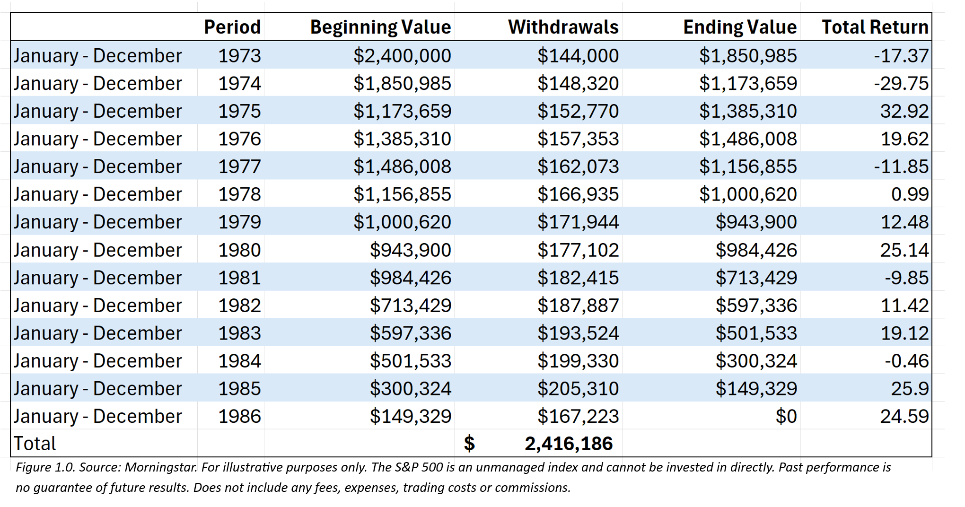
Task: Click the -11.85 total return value
Action: 901,166
